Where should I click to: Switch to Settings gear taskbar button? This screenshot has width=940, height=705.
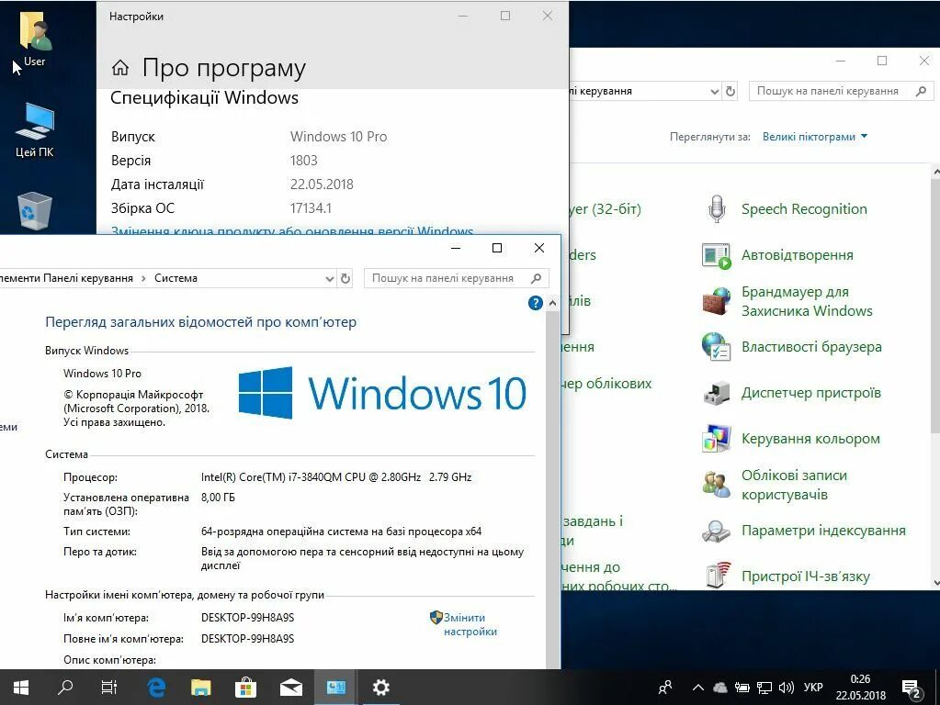pos(380,688)
